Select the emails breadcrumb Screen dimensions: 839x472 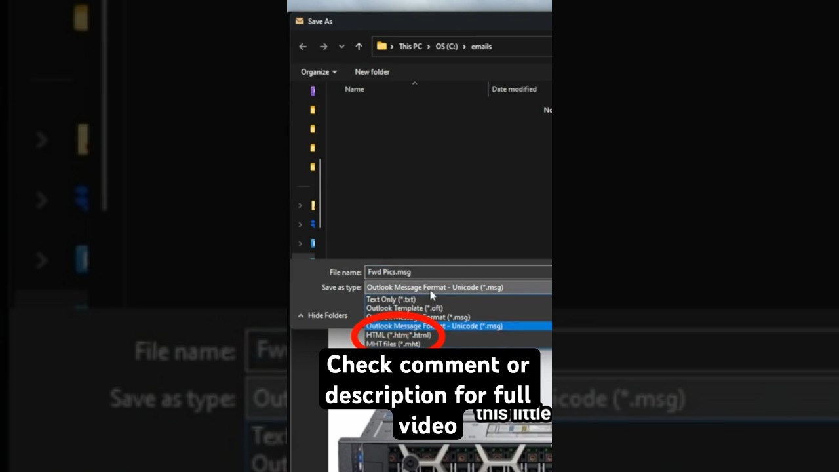(x=481, y=47)
